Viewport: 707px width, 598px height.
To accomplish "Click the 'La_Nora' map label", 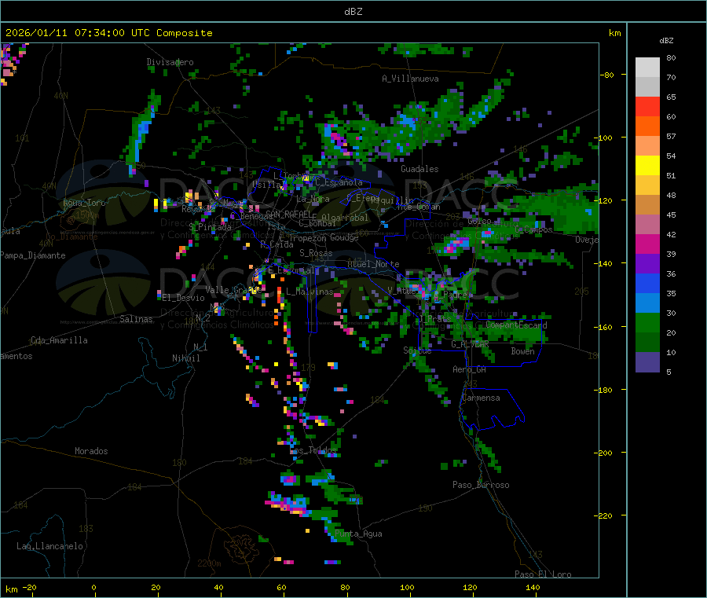I will (x=313, y=199).
